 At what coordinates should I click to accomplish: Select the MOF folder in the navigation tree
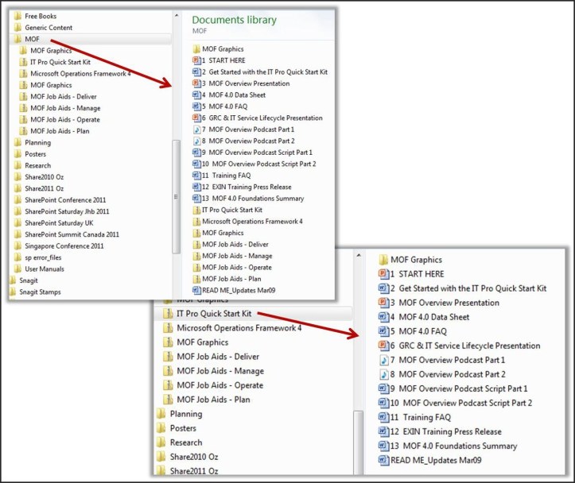pyautogui.click(x=32, y=39)
